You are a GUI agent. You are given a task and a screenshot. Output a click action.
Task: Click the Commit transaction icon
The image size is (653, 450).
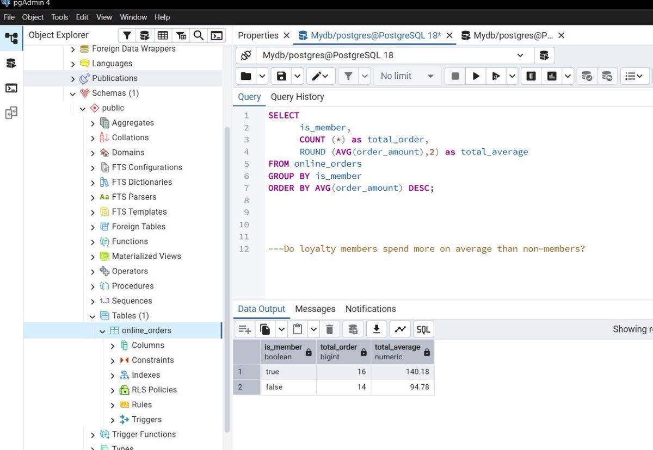coord(587,76)
